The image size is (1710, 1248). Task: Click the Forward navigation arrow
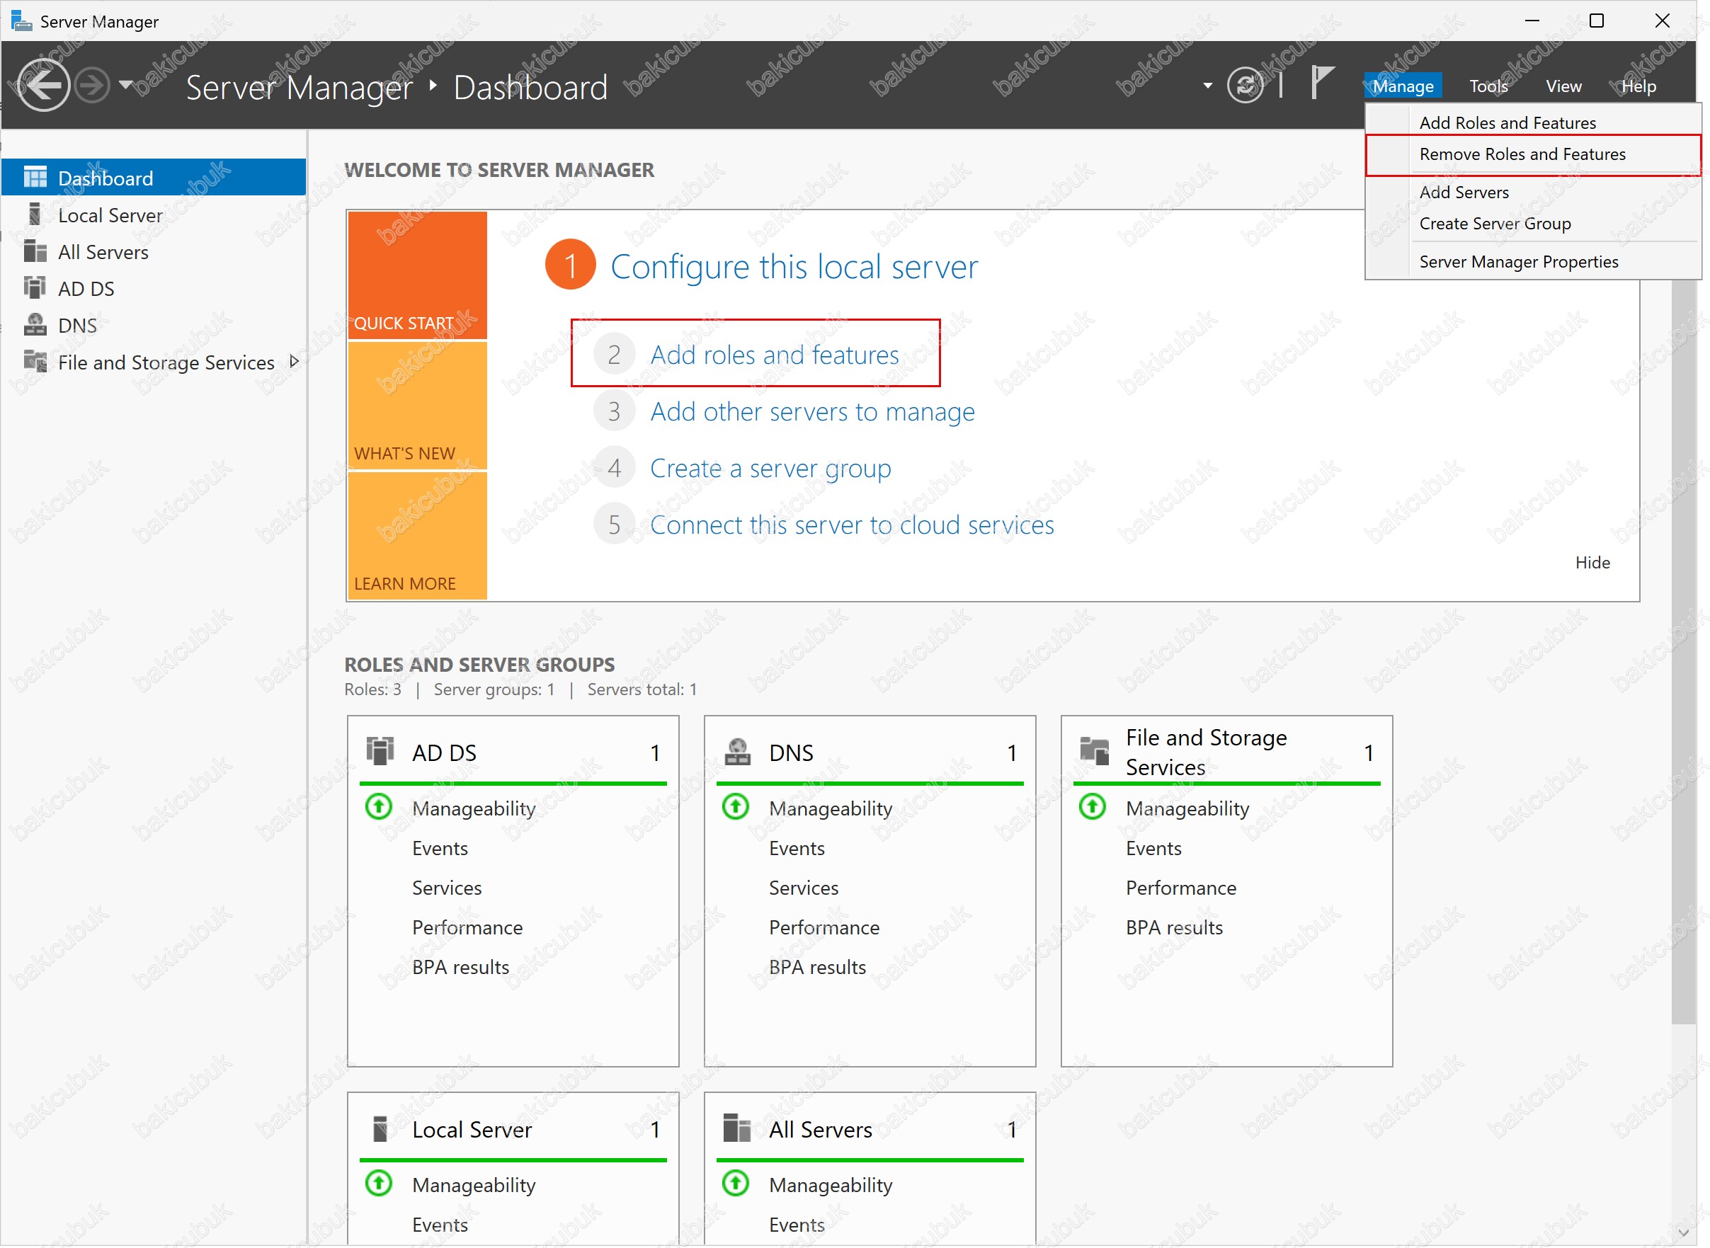pos(93,86)
